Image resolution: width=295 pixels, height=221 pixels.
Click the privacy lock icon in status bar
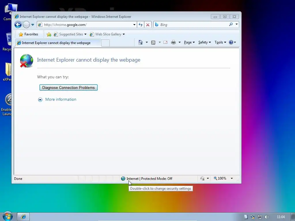(x=202, y=178)
